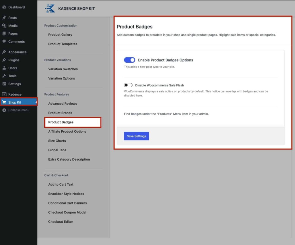Click the Plugins plug icon
Image resolution: width=295 pixels, height=245 pixels.
click(4, 60)
